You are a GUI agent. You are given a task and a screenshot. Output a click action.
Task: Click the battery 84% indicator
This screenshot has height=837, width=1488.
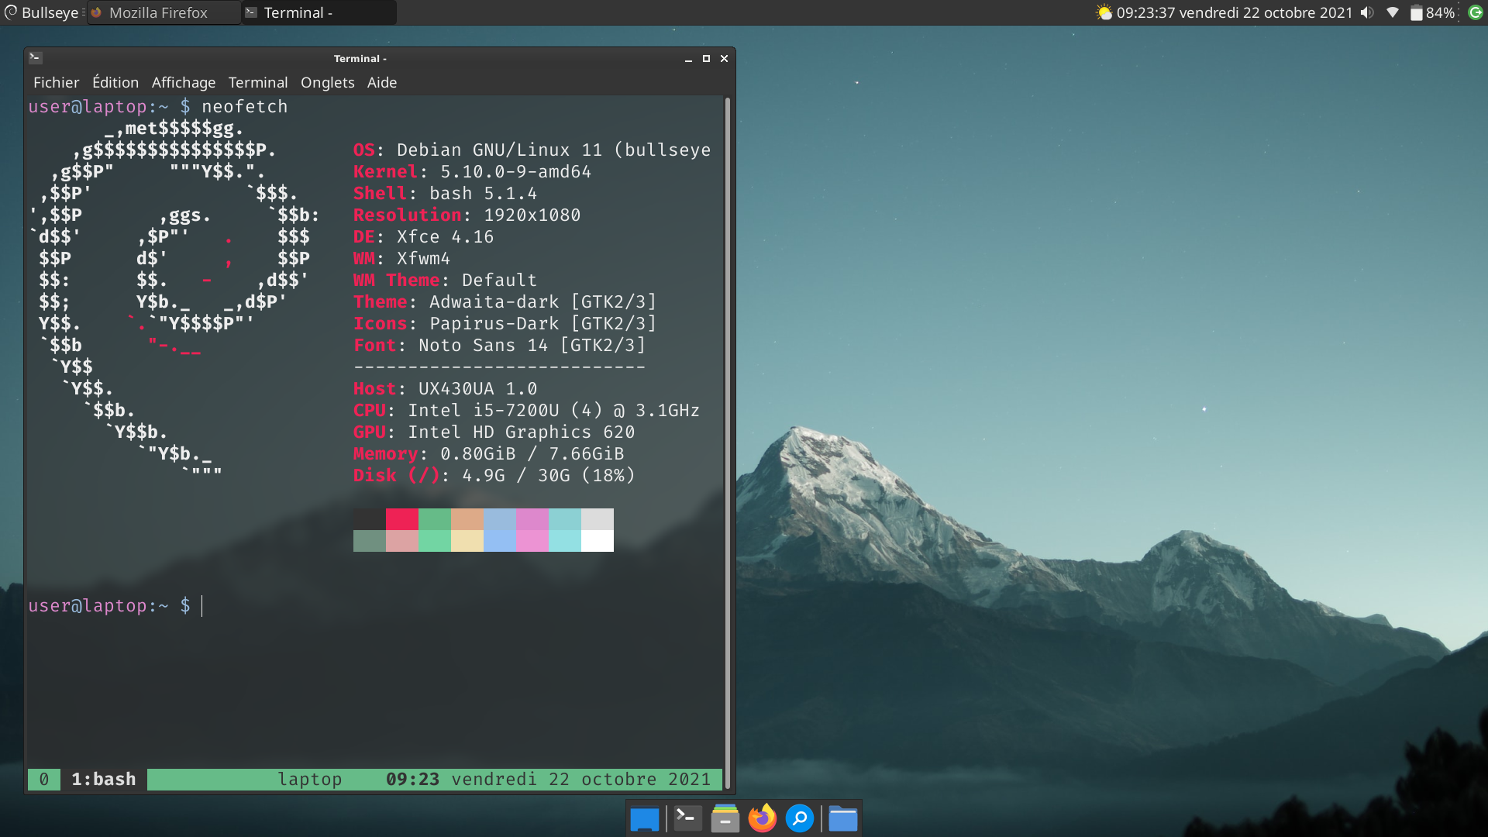tap(1431, 12)
